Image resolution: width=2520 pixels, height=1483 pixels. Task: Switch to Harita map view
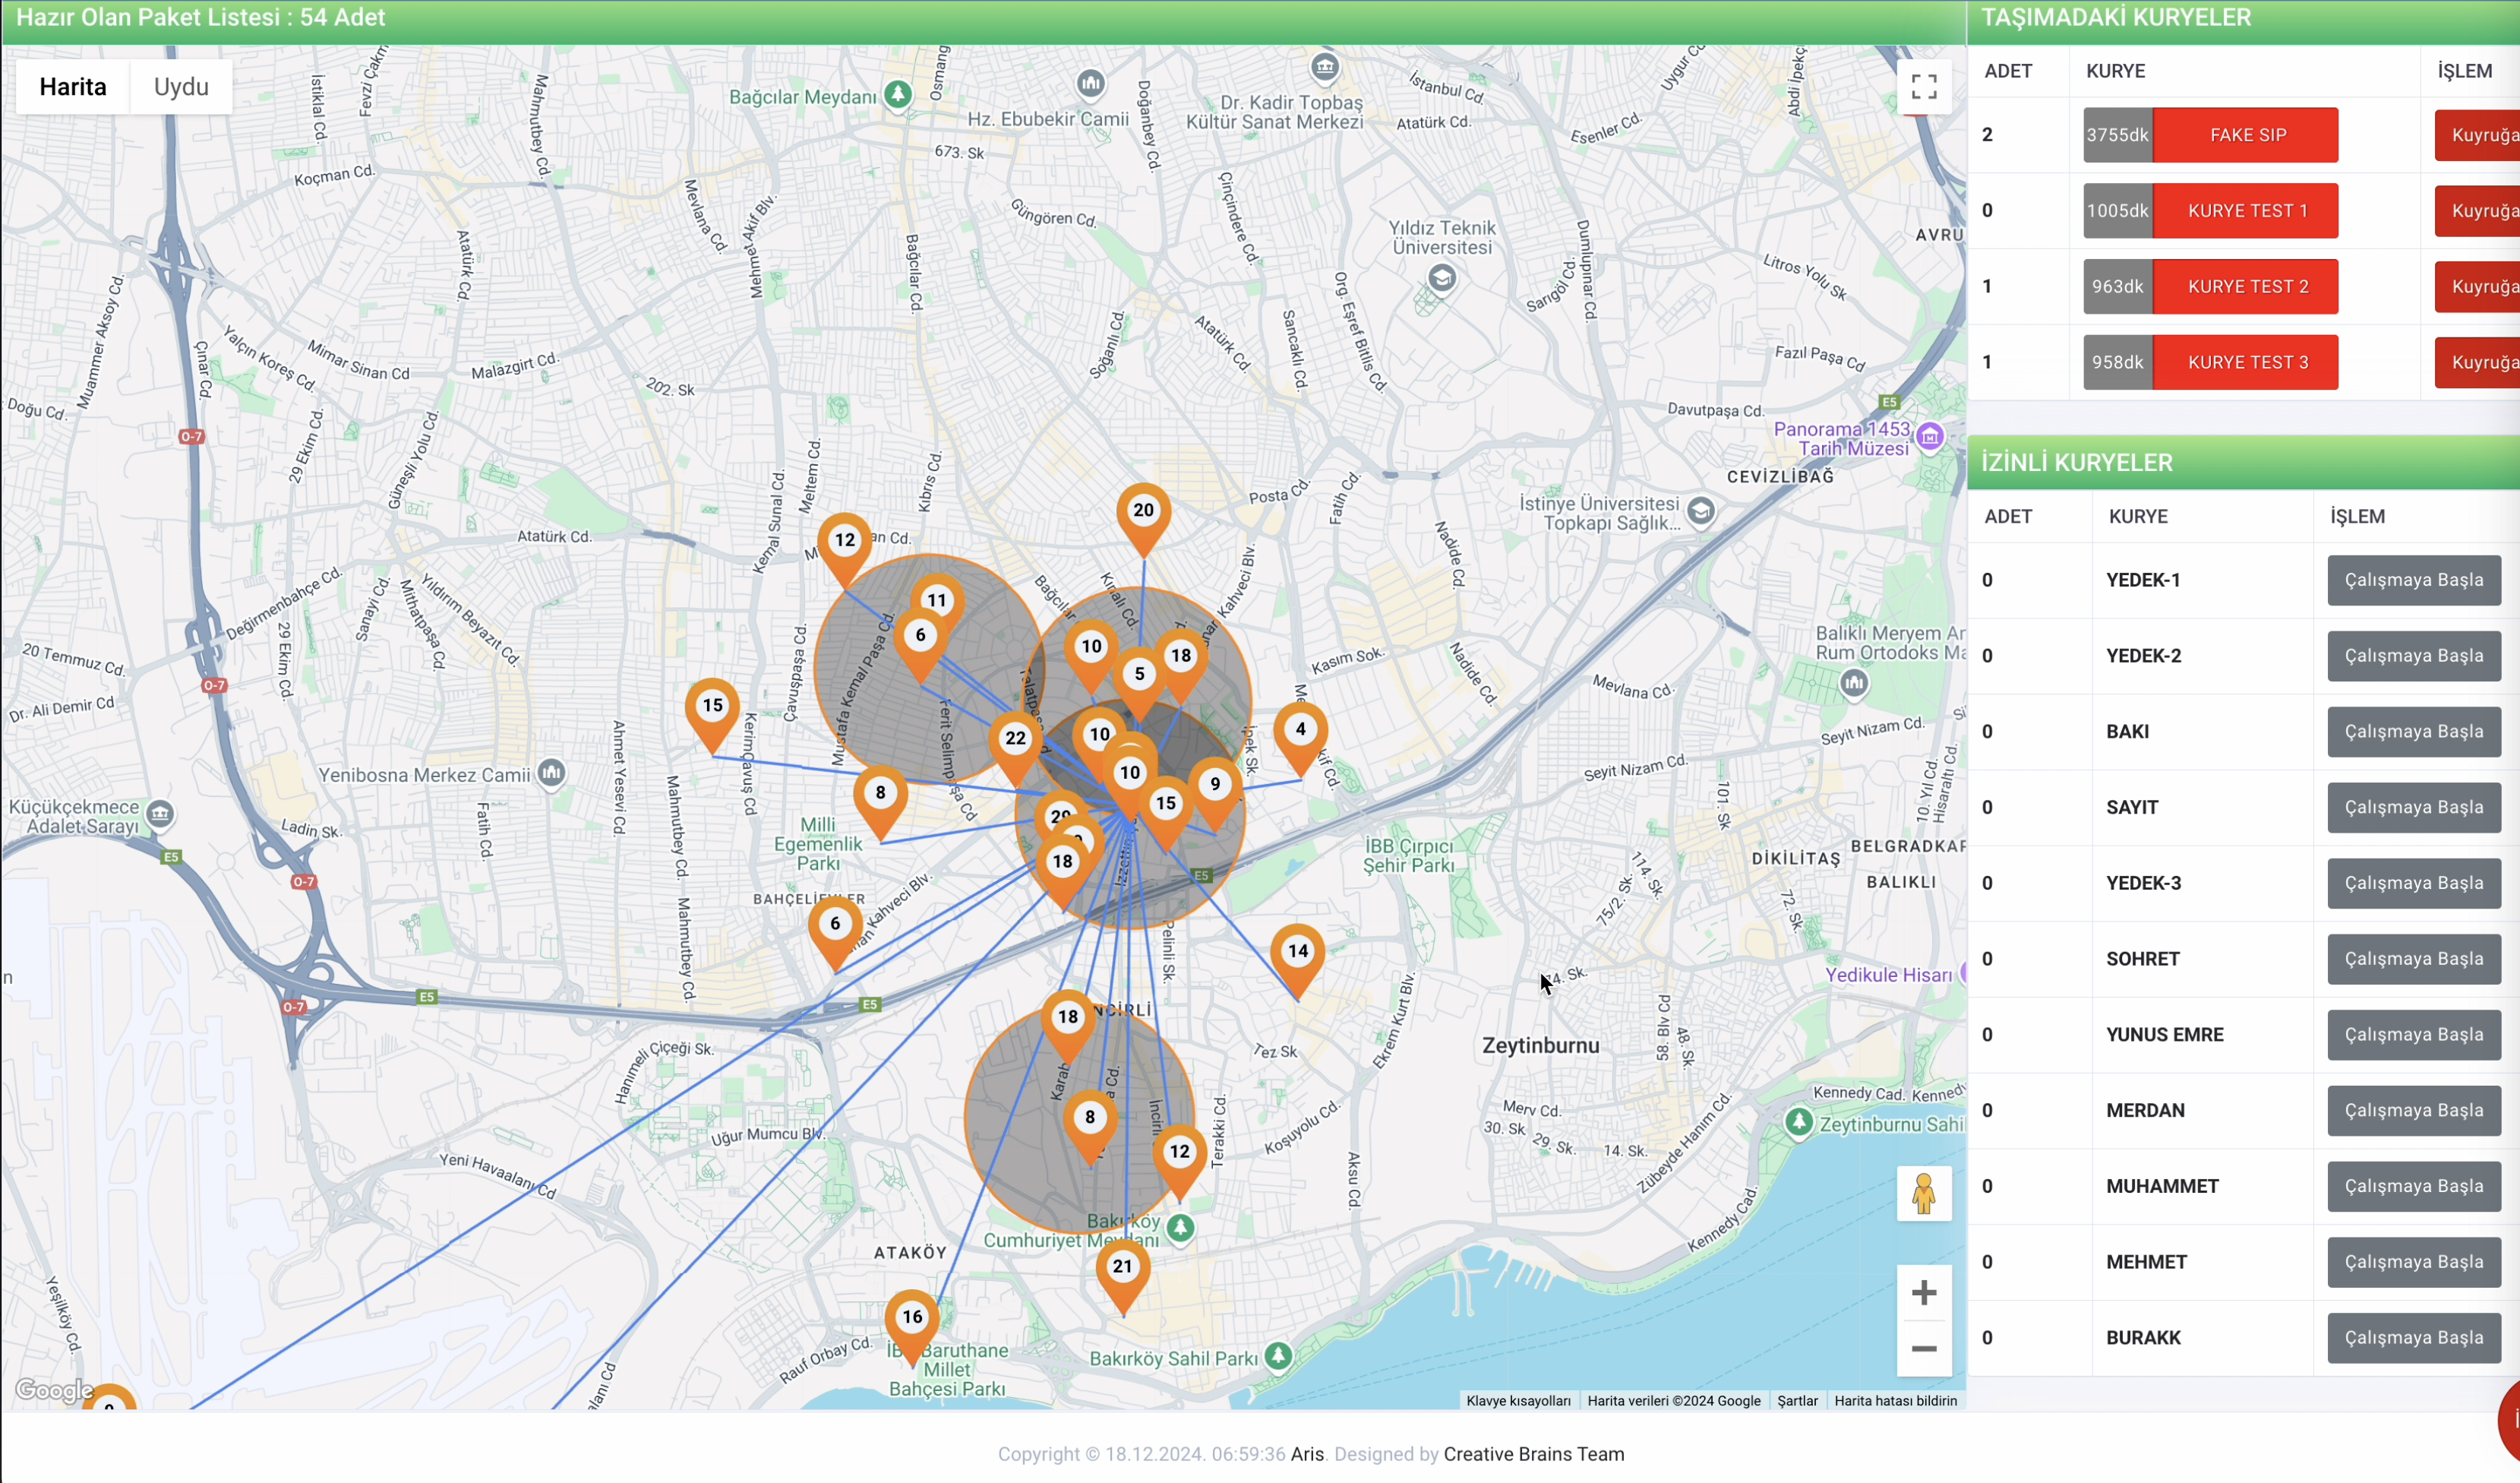pos(73,87)
